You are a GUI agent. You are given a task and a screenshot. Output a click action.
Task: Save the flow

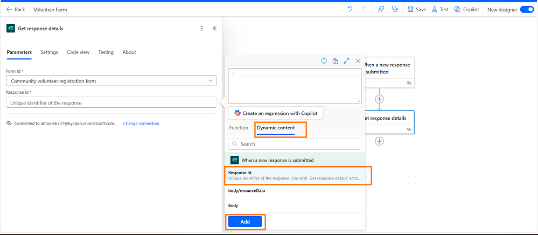pyautogui.click(x=416, y=10)
